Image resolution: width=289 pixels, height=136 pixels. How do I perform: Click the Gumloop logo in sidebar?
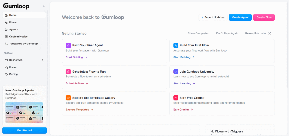pos(16,6)
